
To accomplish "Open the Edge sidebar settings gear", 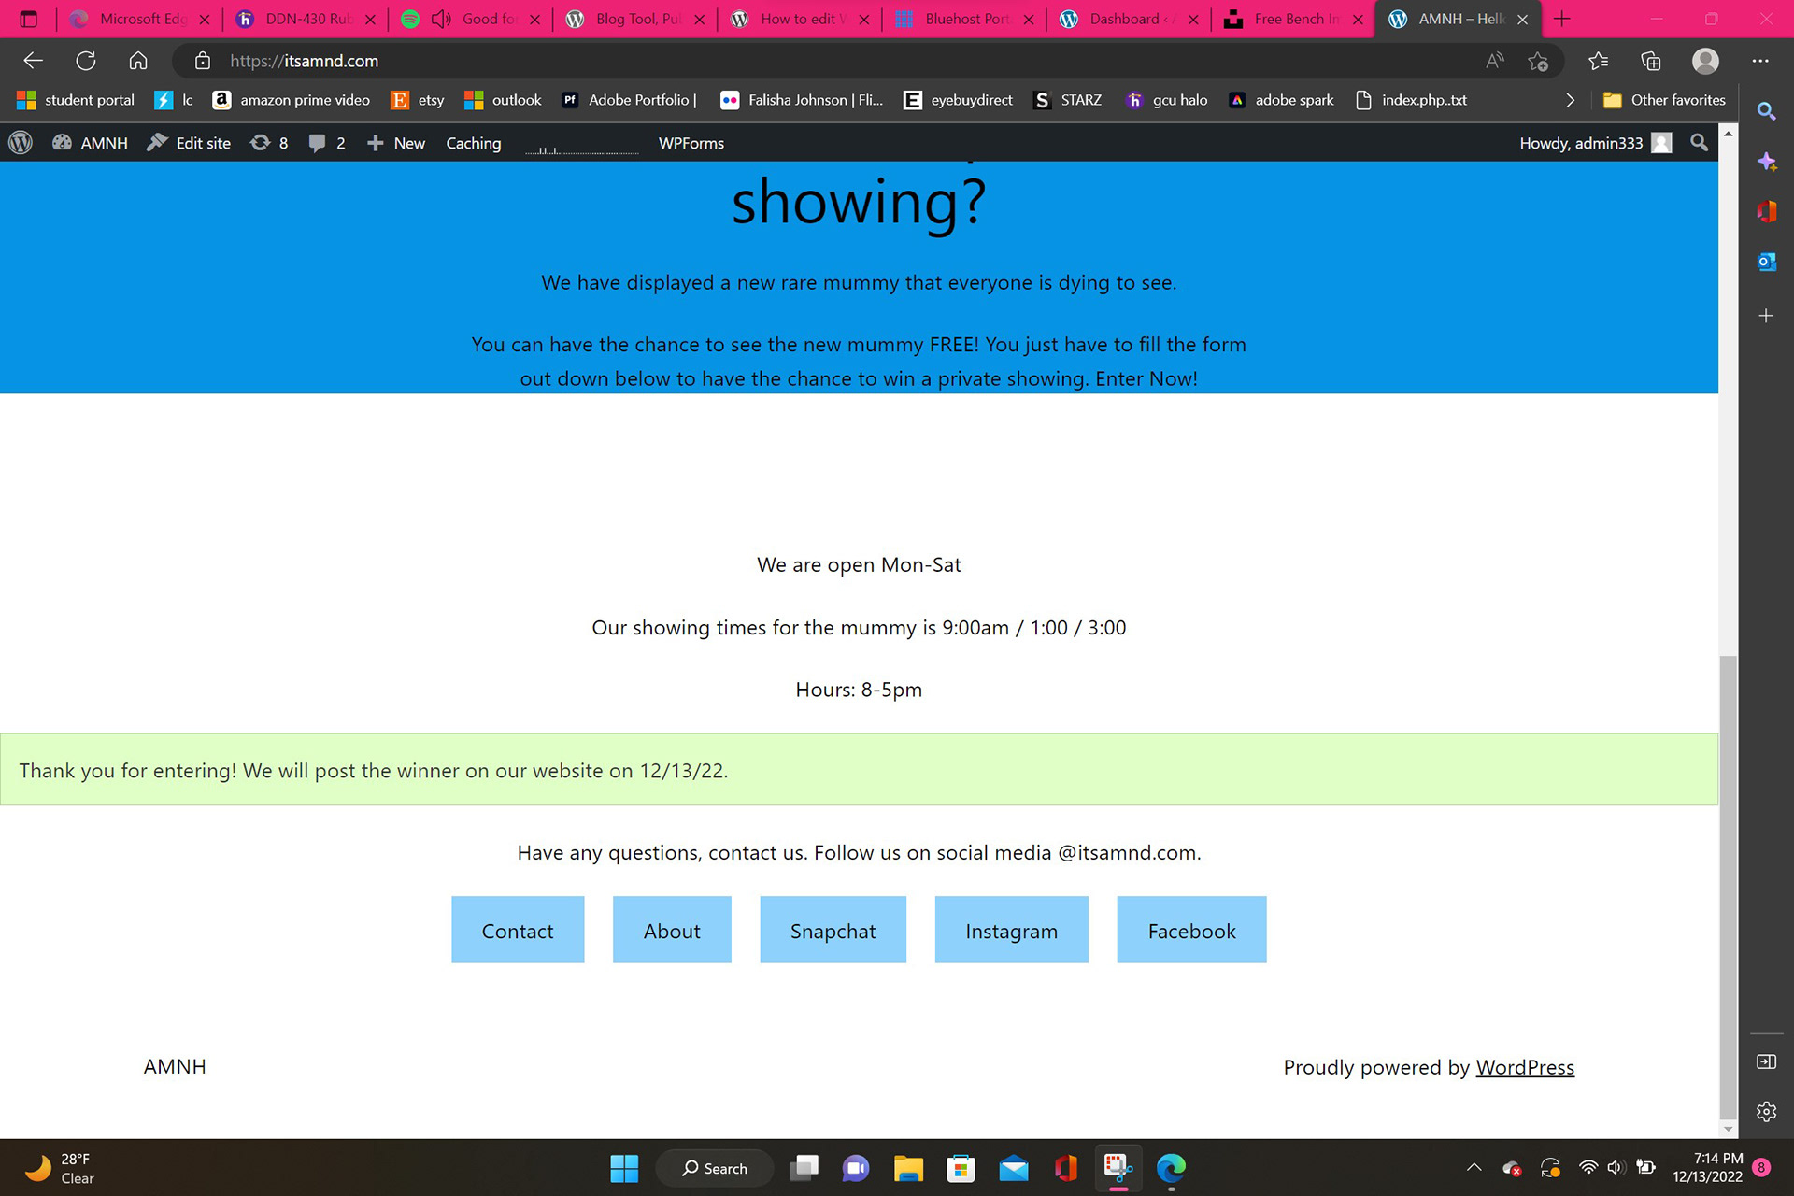I will pyautogui.click(x=1765, y=1112).
